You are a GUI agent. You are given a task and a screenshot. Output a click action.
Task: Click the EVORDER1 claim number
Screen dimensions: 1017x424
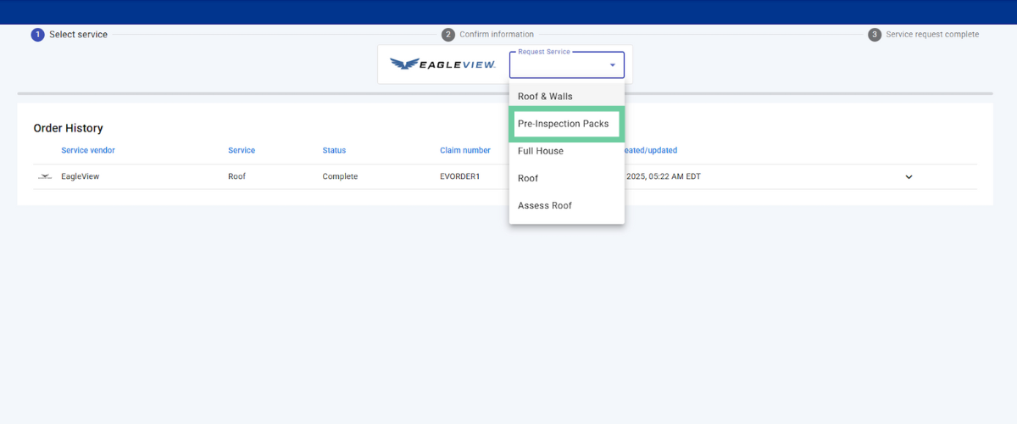[x=460, y=176]
